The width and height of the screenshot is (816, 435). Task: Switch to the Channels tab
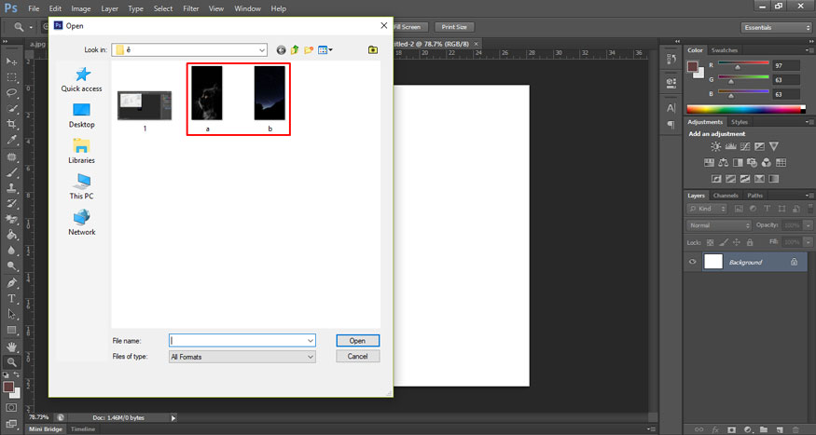tap(726, 196)
